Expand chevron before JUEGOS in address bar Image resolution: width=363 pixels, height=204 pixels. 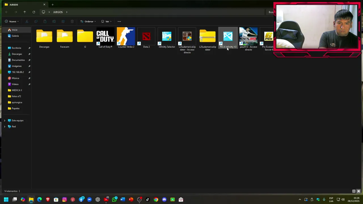pos(49,12)
